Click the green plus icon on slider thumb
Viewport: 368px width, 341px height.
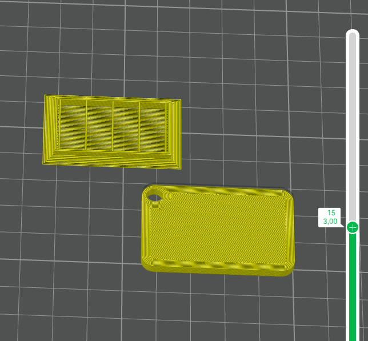click(x=353, y=227)
